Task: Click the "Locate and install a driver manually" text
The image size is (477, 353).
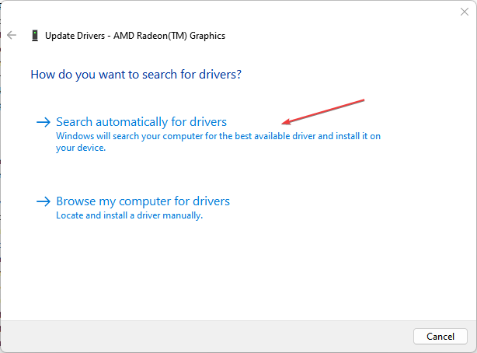Action: pos(129,215)
